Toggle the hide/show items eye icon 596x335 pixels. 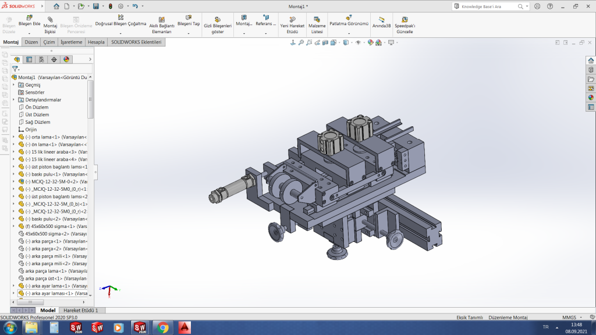coord(359,43)
